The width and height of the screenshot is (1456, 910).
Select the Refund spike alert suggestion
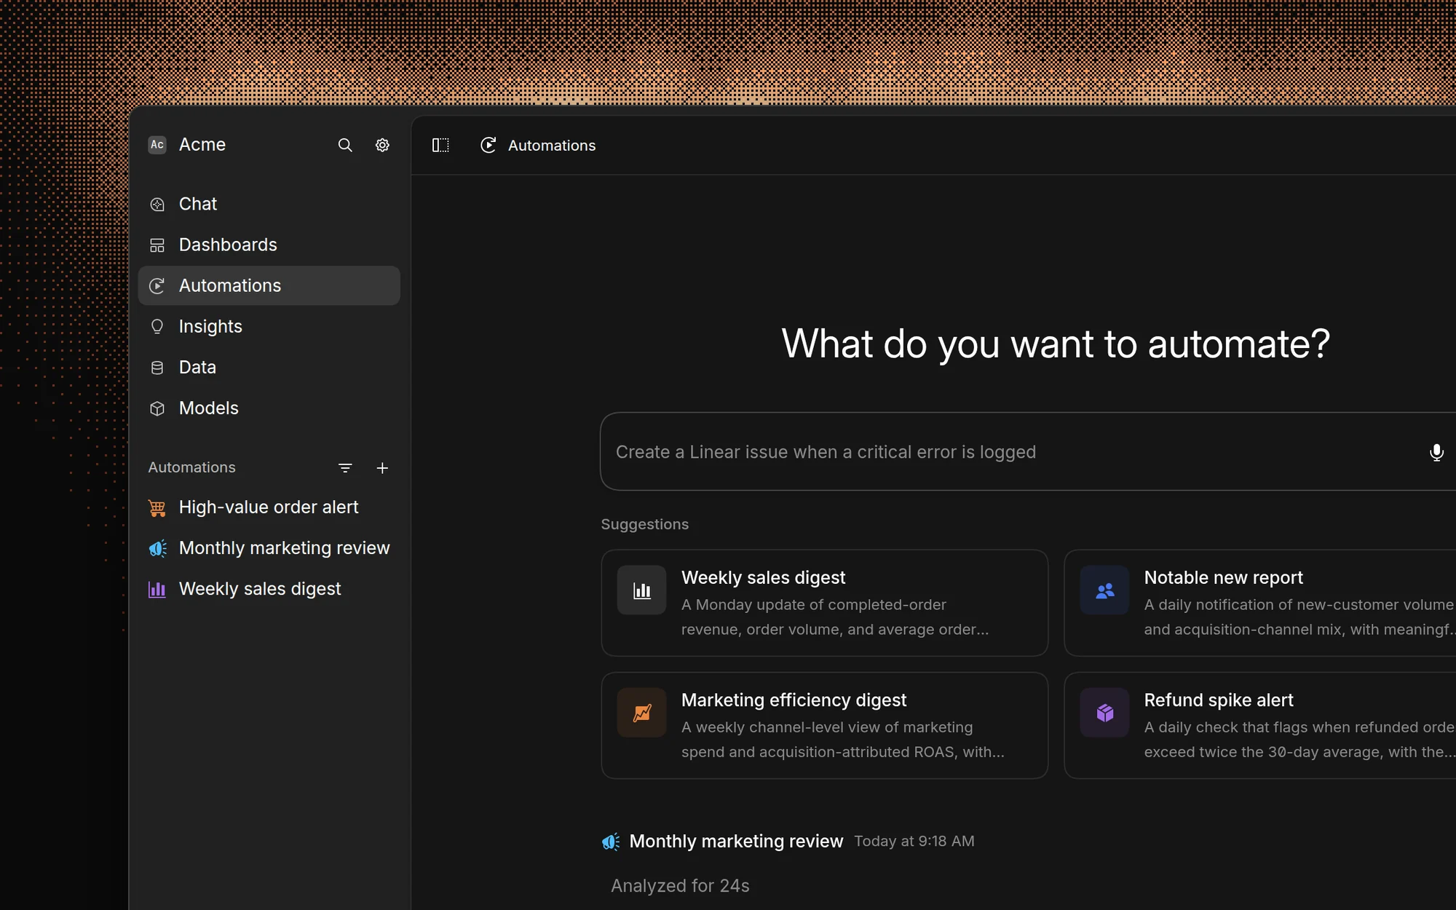[1260, 725]
